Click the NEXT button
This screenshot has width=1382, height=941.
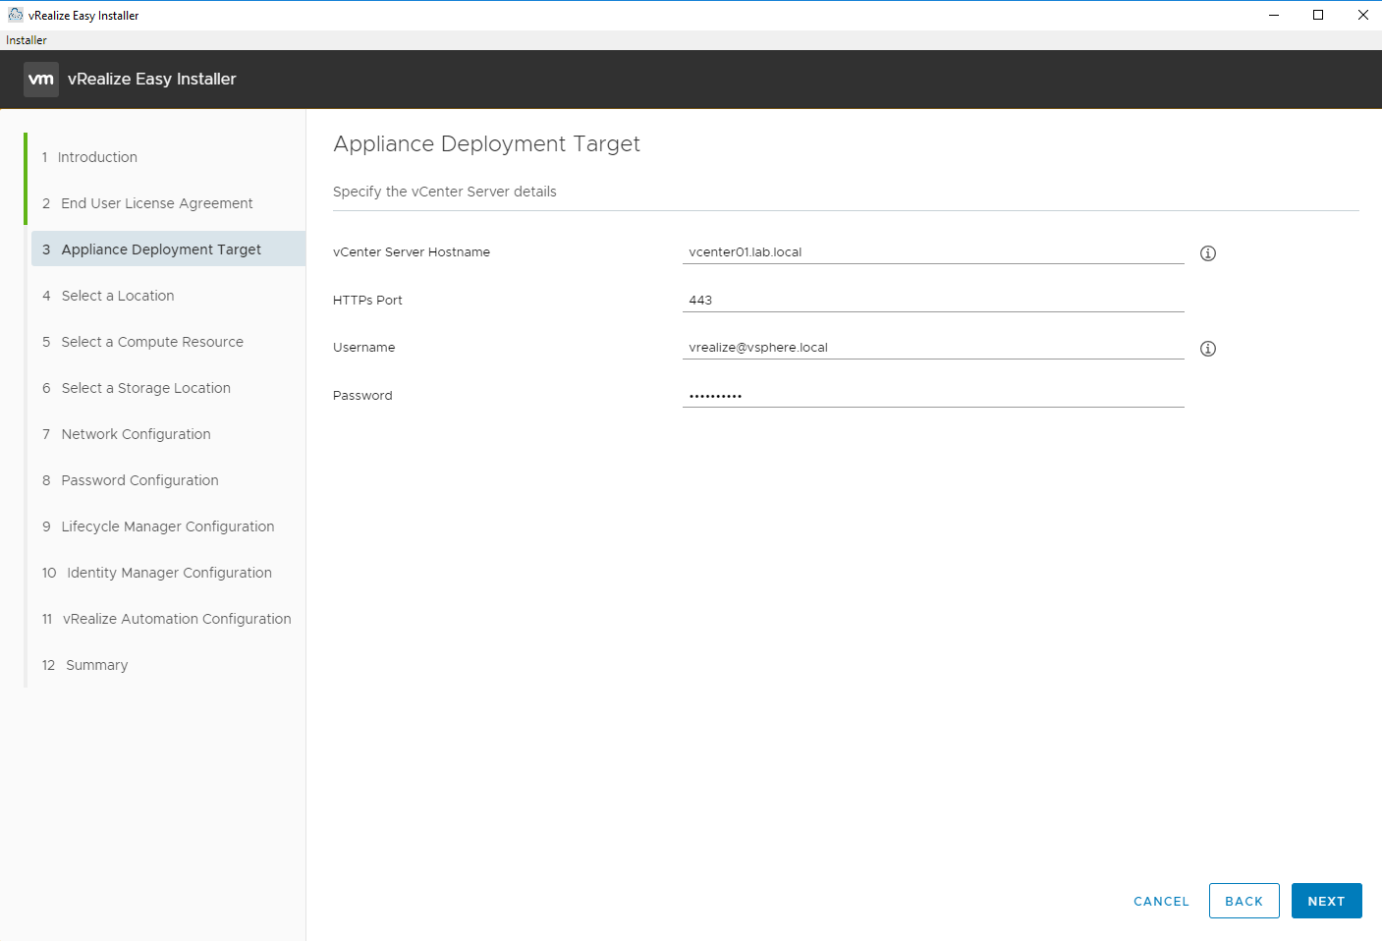point(1326,901)
